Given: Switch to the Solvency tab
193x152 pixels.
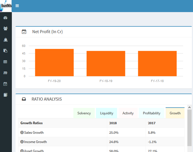Looking at the screenshot, I should pyautogui.click(x=84, y=113).
